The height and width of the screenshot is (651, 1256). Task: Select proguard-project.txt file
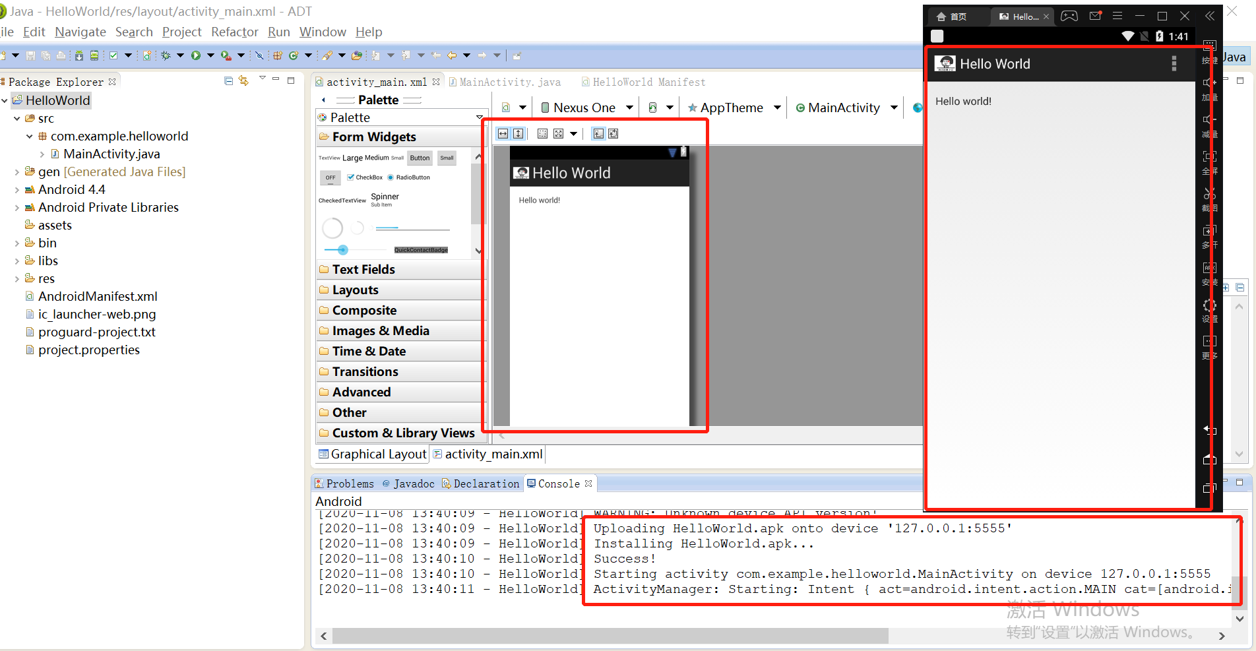(90, 332)
